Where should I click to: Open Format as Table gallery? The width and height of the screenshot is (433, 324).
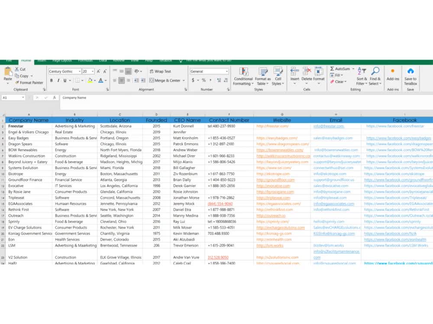coord(263,77)
